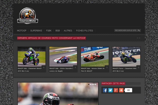
Task: Click the main slider helmet image
Action: click(x=58, y=94)
